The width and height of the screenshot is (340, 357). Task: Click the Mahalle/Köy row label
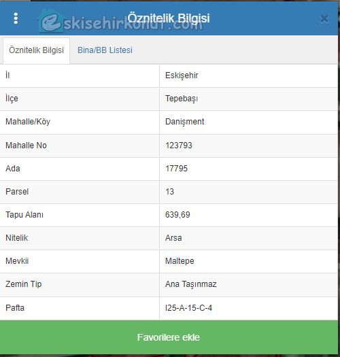click(28, 122)
